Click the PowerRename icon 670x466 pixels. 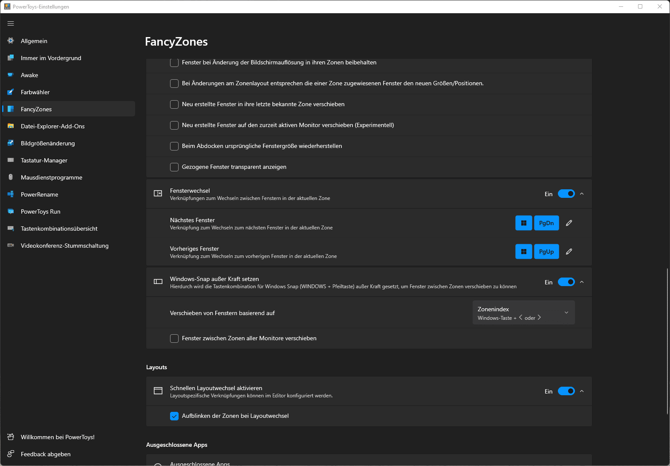[11, 194]
